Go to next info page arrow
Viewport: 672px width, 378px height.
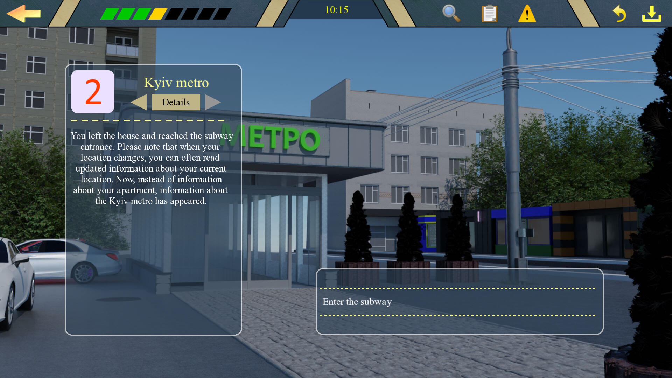pyautogui.click(x=212, y=102)
